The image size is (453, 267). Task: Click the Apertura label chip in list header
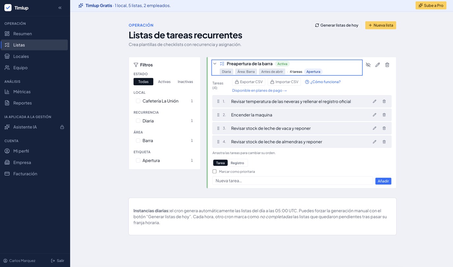pos(313,72)
